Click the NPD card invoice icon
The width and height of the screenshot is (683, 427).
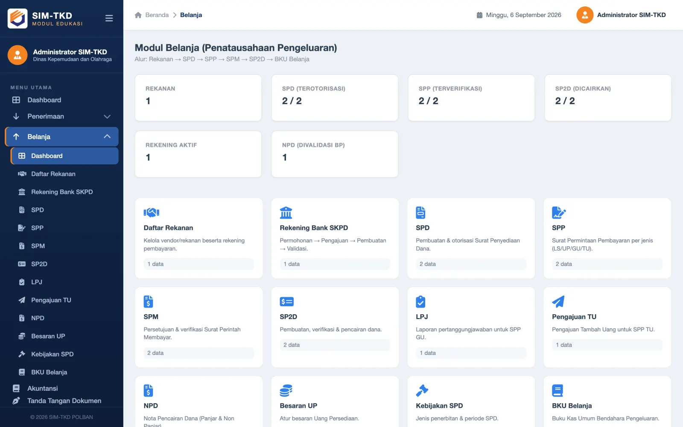tap(148, 391)
